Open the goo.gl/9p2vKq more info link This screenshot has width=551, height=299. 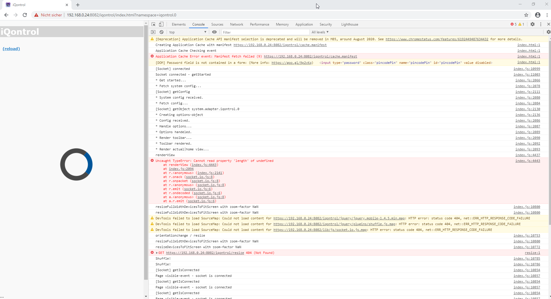coord(291,63)
